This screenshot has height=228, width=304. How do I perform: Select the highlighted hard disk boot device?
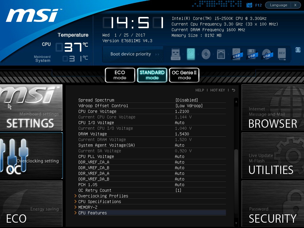click(191, 54)
